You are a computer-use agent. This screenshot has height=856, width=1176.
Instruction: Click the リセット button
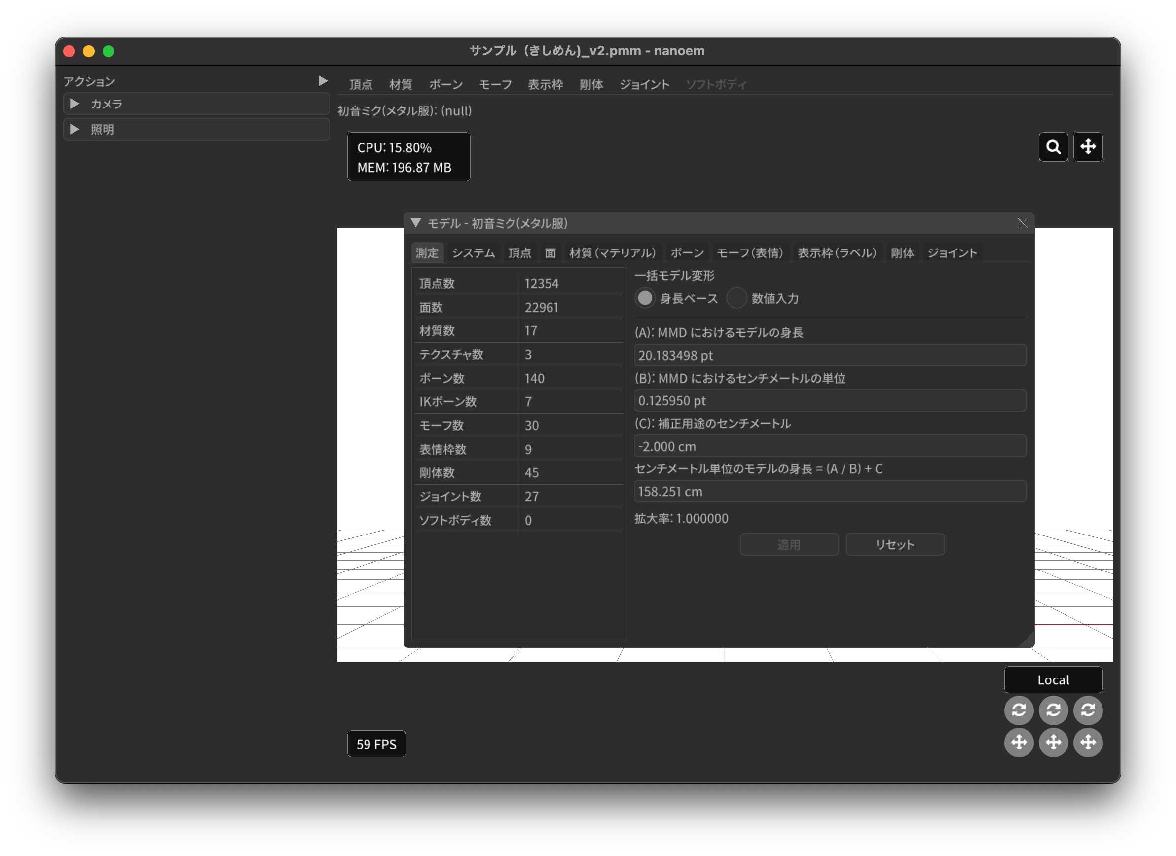(x=895, y=544)
